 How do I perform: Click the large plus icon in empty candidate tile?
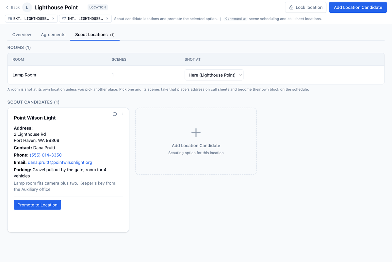point(196,132)
